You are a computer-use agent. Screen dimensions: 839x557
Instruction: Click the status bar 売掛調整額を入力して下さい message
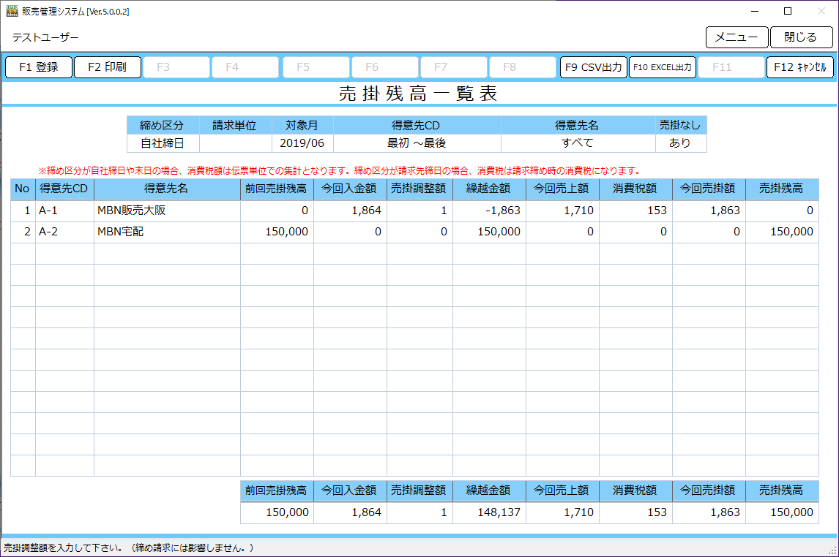pos(128,548)
